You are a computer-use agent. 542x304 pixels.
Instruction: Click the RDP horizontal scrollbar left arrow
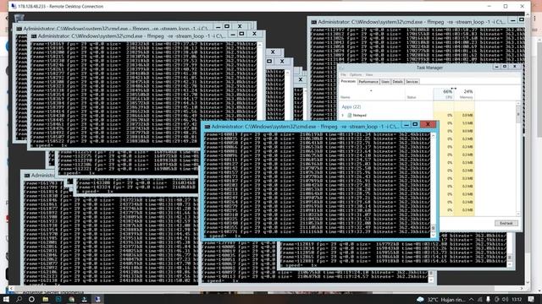[x=11, y=288]
